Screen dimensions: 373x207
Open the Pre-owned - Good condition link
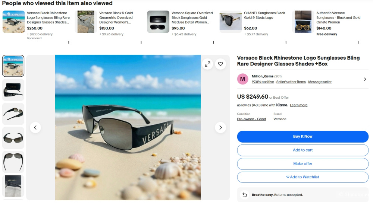tap(251, 119)
